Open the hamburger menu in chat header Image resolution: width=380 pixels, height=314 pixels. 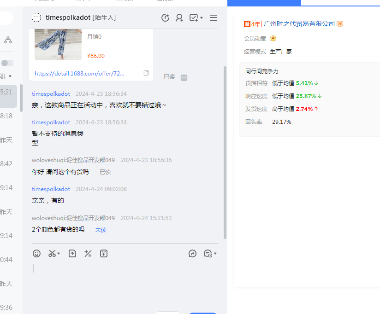214,17
